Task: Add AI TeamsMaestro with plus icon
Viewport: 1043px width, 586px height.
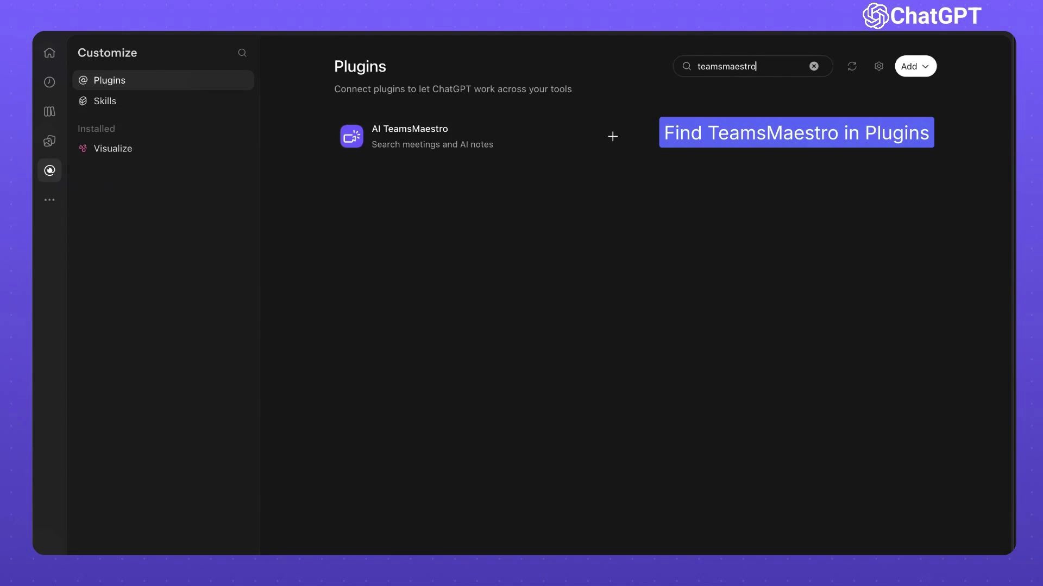Action: coord(613,136)
